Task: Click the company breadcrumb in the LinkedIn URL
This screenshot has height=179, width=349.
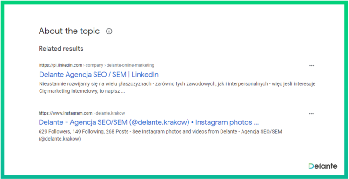Action: (x=94, y=65)
